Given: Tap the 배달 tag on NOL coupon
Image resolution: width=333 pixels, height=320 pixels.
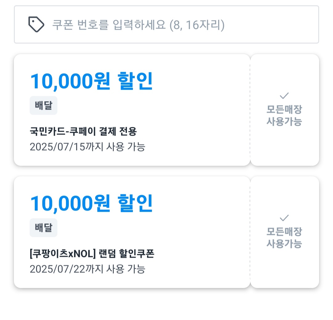Looking at the screenshot, I should (43, 227).
